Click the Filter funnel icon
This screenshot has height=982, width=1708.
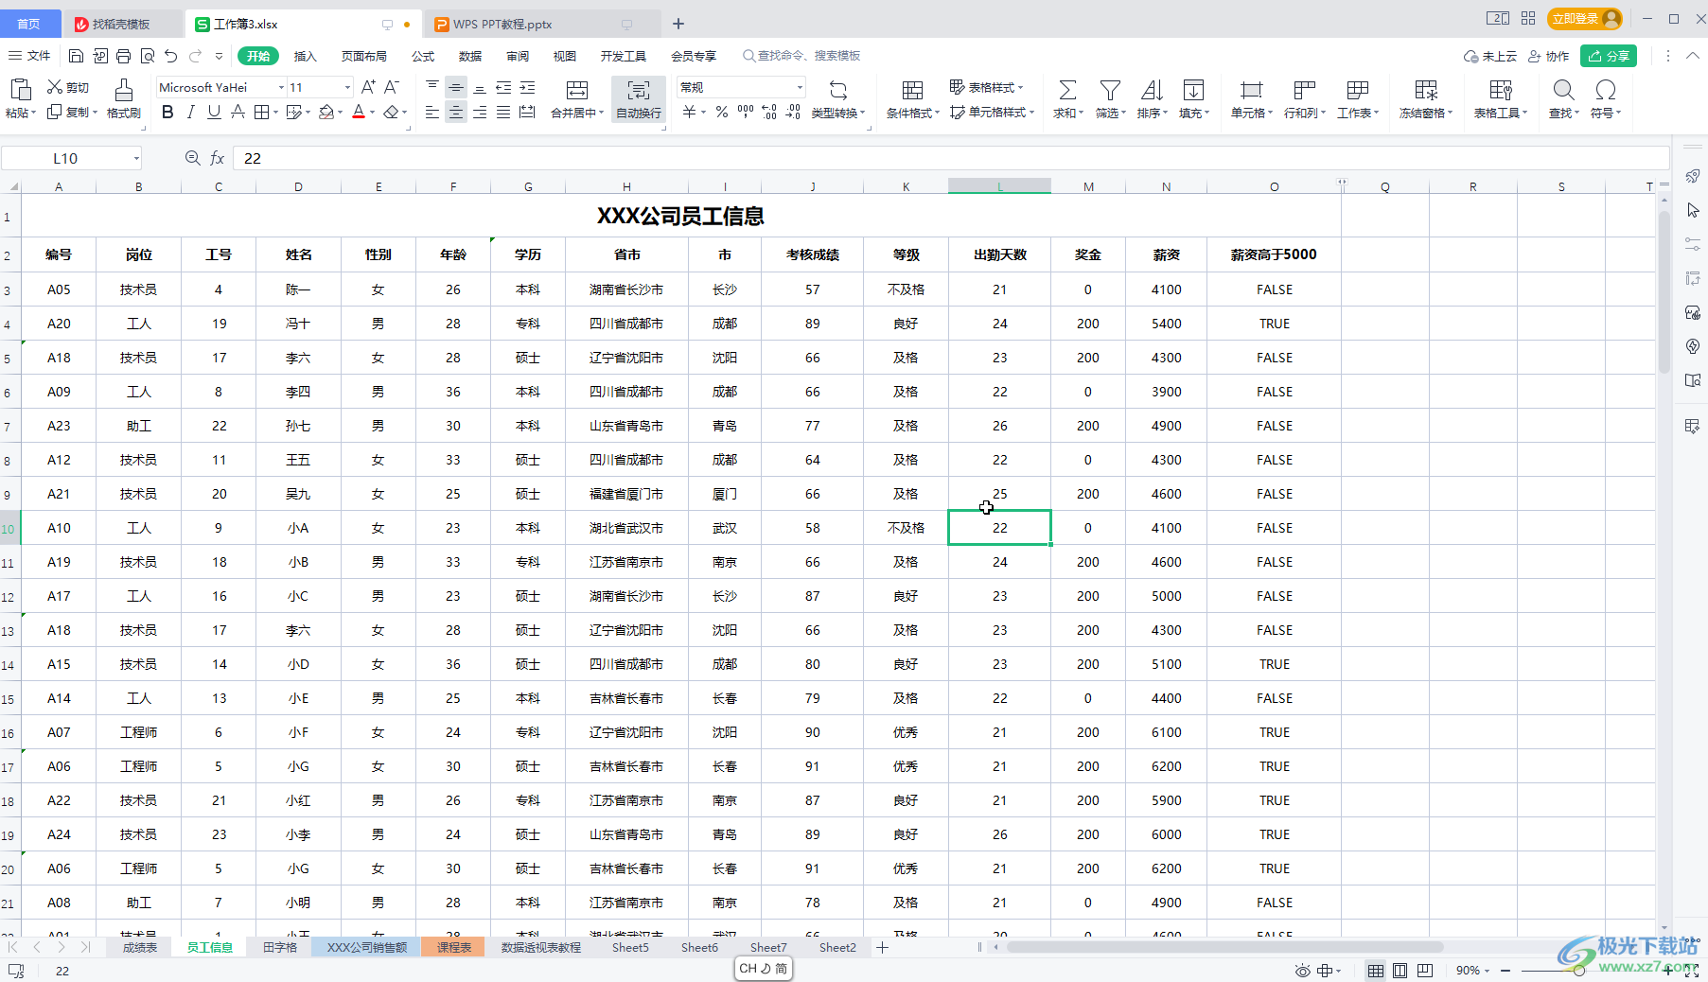point(1110,90)
